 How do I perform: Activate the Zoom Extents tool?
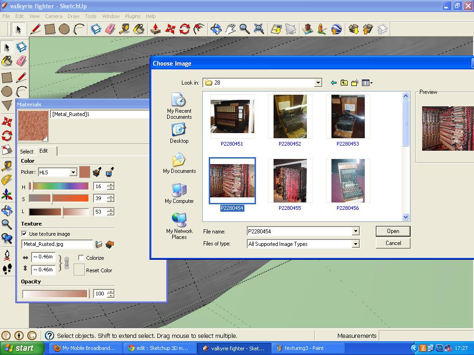[x=258, y=29]
